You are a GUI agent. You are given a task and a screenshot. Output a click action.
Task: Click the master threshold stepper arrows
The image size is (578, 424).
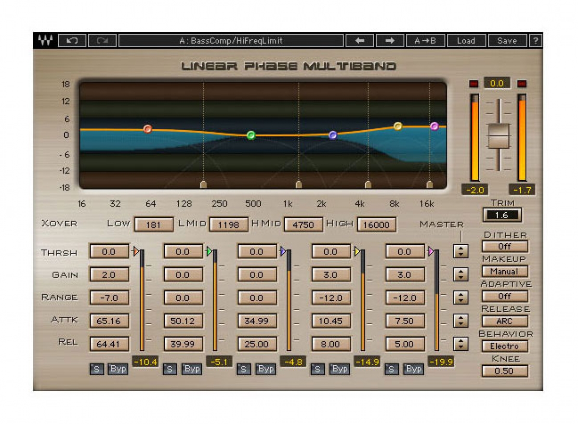(x=461, y=252)
